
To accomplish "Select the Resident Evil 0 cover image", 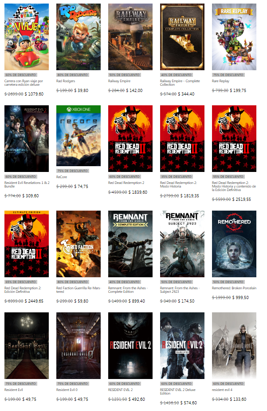I will pos(79,345).
